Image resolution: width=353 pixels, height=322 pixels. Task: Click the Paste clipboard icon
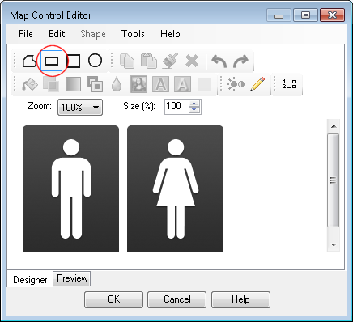149,61
